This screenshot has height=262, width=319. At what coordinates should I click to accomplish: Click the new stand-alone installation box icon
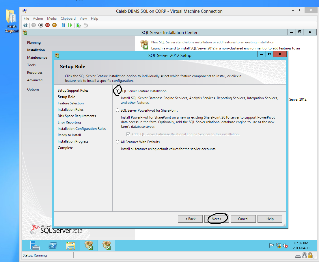[144, 45]
